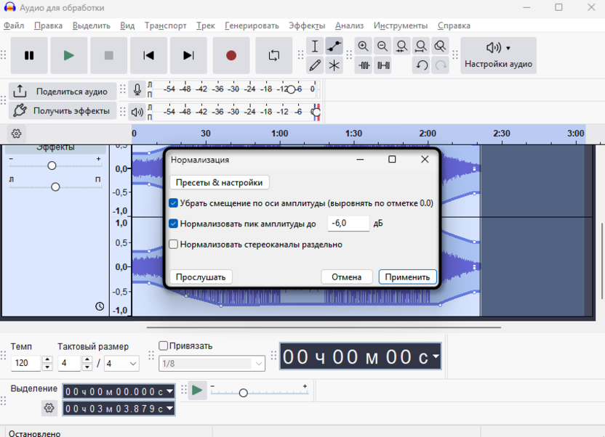Click the peak amplitude dB input field
The height and width of the screenshot is (437, 605).
point(348,224)
